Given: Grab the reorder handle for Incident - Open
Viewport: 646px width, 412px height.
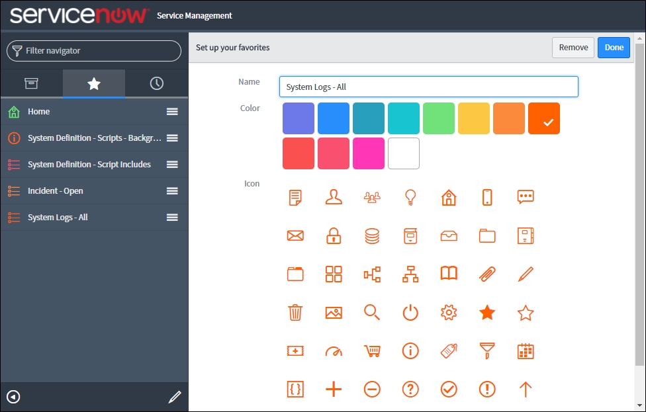Looking at the screenshot, I should click(172, 190).
